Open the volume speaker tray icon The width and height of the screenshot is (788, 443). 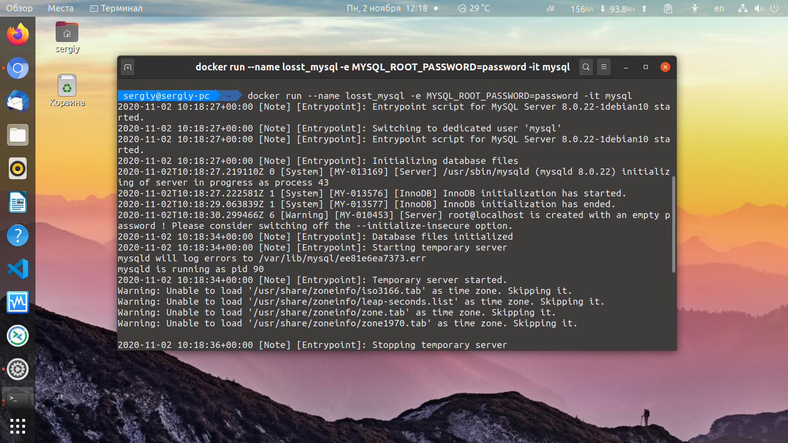(758, 8)
